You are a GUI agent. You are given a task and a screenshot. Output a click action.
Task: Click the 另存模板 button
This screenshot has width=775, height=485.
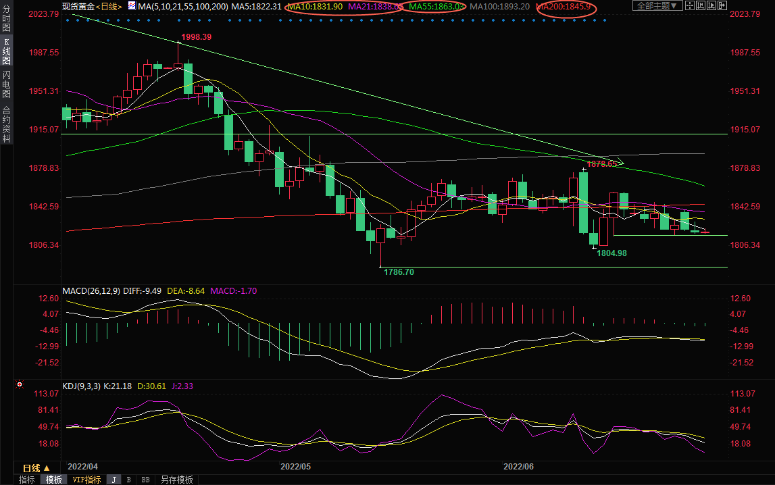(x=176, y=480)
